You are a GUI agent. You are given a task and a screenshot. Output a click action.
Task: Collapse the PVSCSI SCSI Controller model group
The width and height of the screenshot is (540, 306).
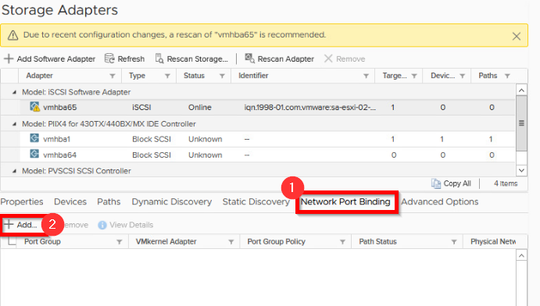click(14, 171)
